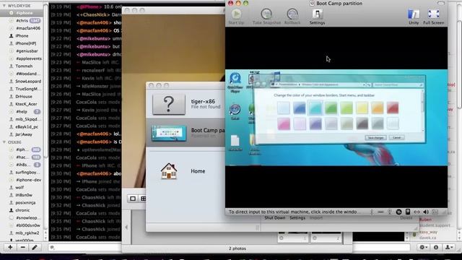462x260 pixels.
Task: Select the Boot Camp partition thumbnail in library
Action: (168, 133)
